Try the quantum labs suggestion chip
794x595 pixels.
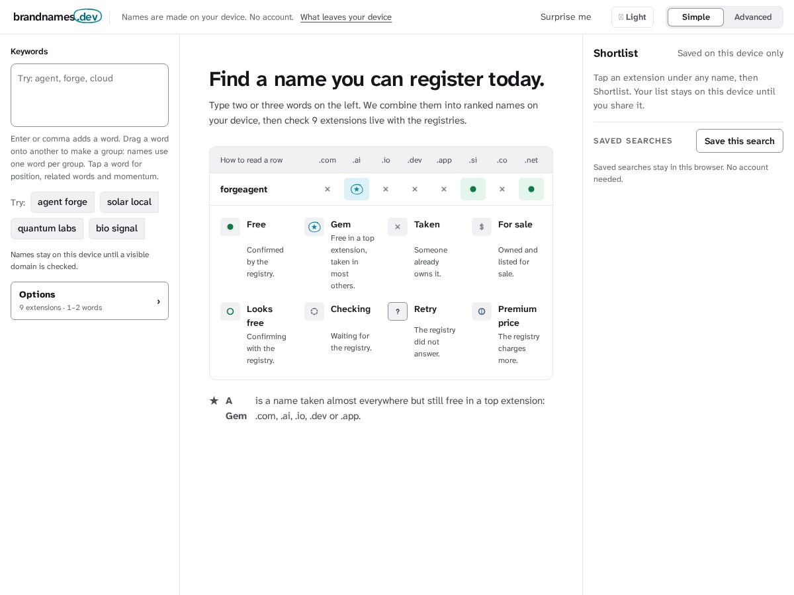tap(47, 229)
